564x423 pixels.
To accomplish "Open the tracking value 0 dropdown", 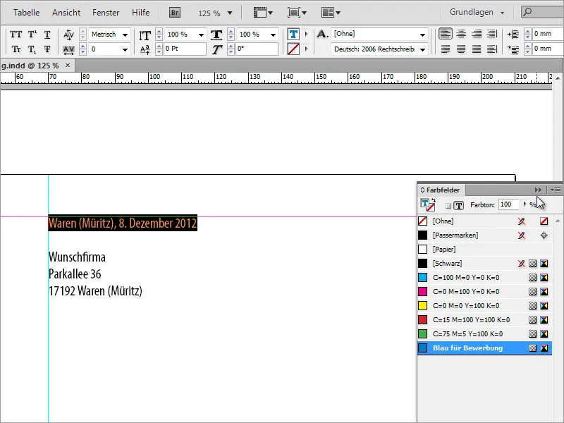I will [x=125, y=49].
